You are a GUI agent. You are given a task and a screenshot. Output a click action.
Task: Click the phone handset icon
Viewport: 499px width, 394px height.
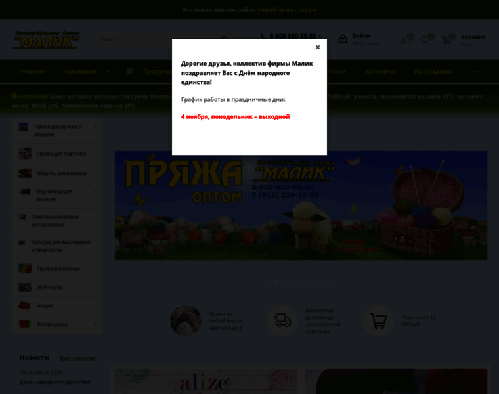tap(263, 36)
